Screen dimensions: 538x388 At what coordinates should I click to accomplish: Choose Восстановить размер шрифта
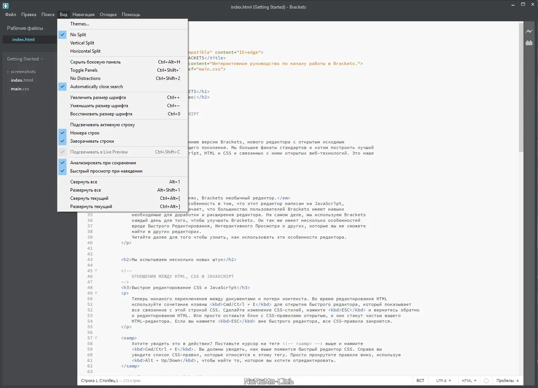point(123,114)
